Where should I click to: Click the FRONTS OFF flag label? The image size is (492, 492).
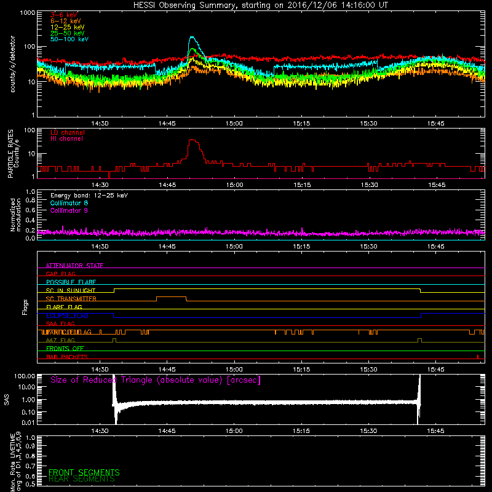coord(65,348)
